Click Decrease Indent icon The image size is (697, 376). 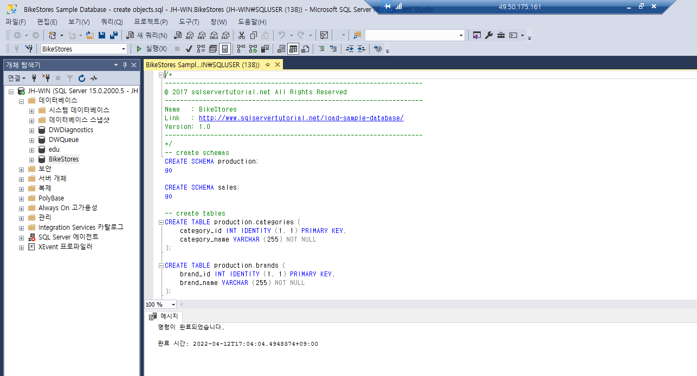coord(350,49)
